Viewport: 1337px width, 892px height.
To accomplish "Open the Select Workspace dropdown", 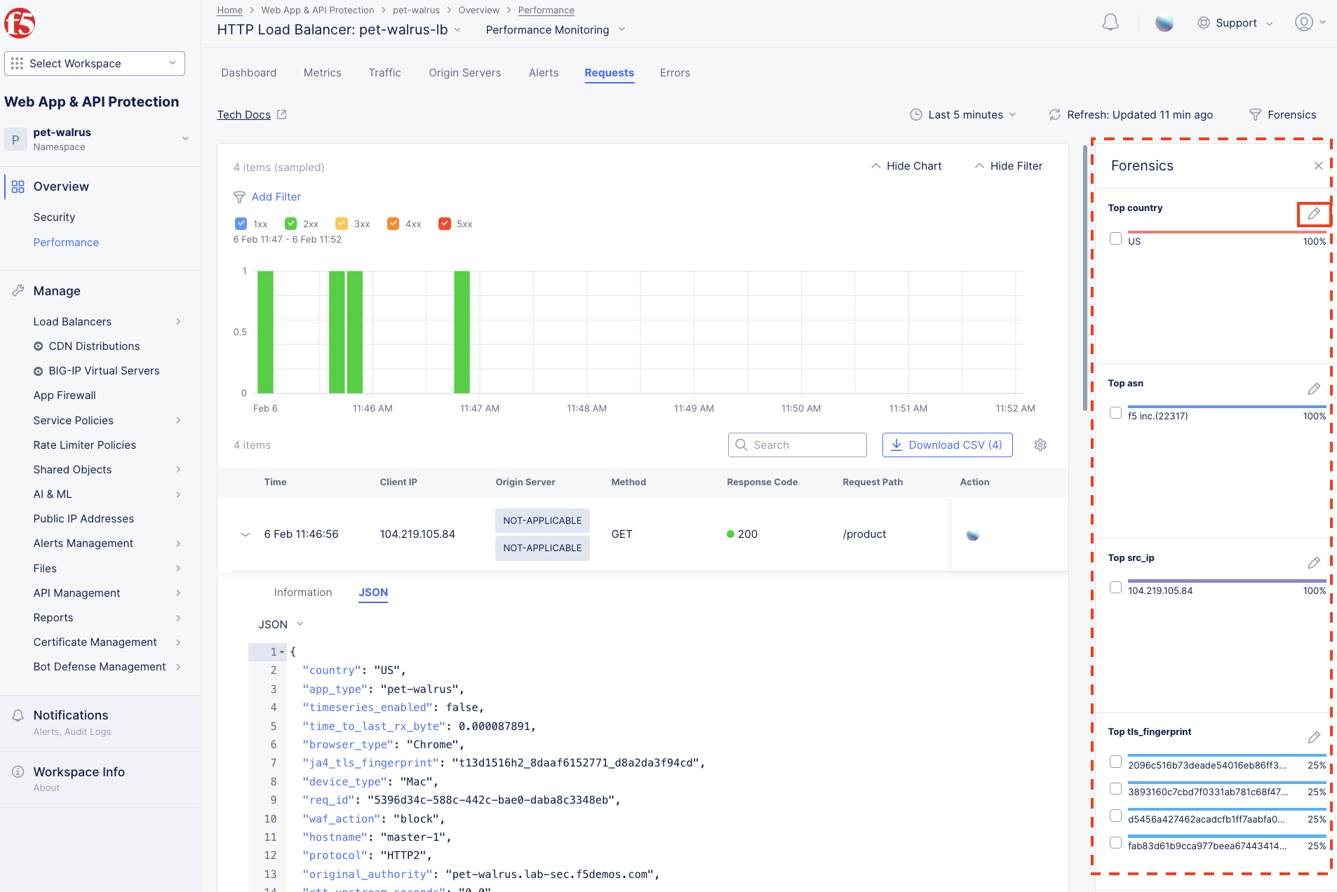I will tap(95, 63).
